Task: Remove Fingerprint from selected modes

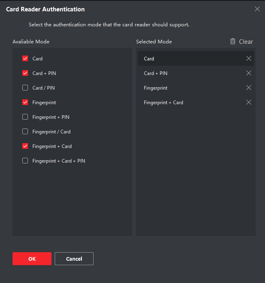Action: (248, 88)
